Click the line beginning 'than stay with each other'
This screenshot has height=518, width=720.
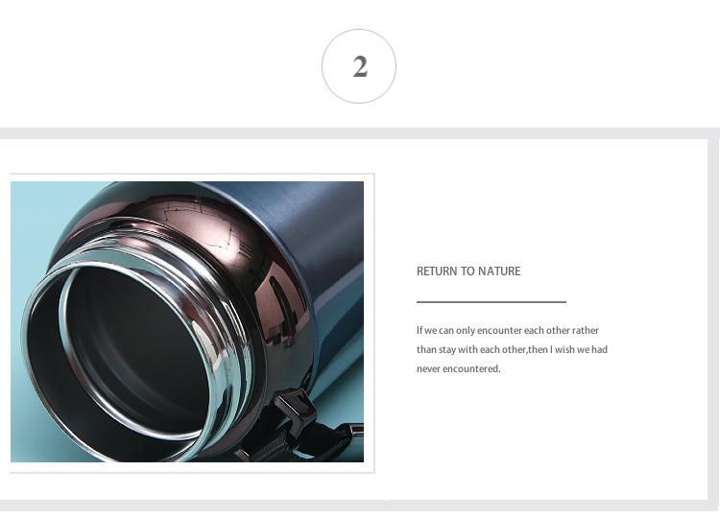pos(512,349)
